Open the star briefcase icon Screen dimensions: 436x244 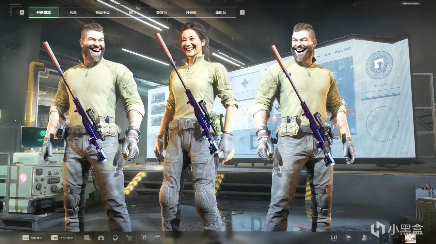pyautogui.click(x=101, y=238)
